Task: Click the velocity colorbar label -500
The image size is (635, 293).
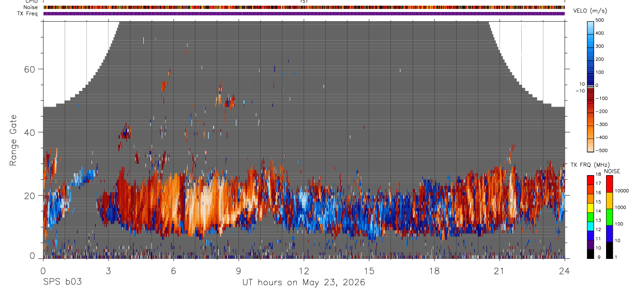Action: pyautogui.click(x=601, y=150)
